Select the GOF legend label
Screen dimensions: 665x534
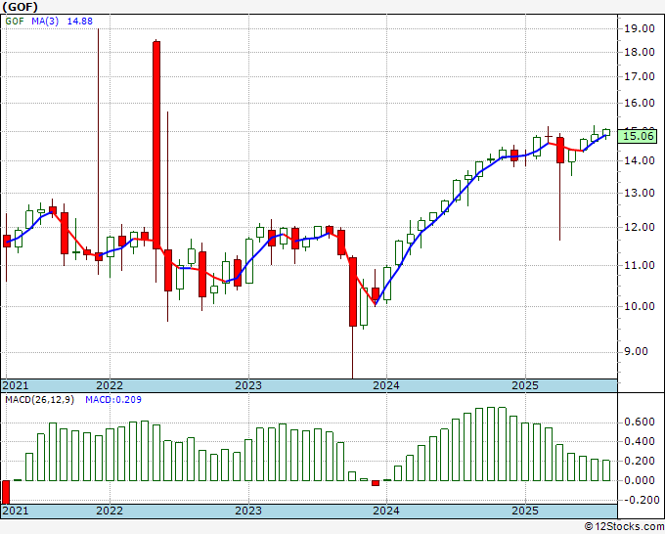click(15, 22)
